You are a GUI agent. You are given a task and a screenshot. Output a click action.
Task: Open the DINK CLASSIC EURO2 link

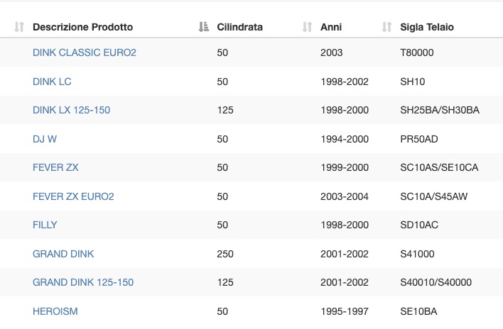click(x=85, y=52)
